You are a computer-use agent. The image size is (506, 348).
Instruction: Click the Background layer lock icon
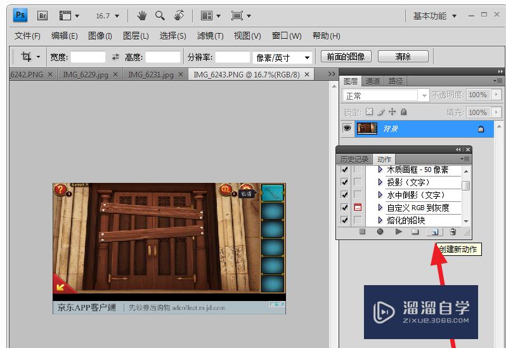(481, 129)
